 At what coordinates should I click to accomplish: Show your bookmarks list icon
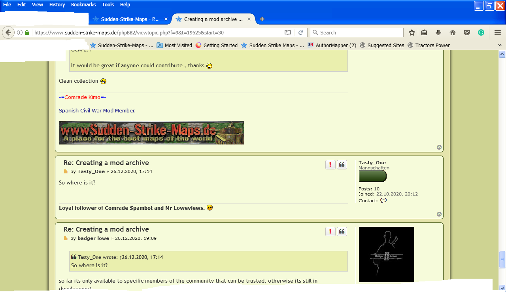click(424, 32)
